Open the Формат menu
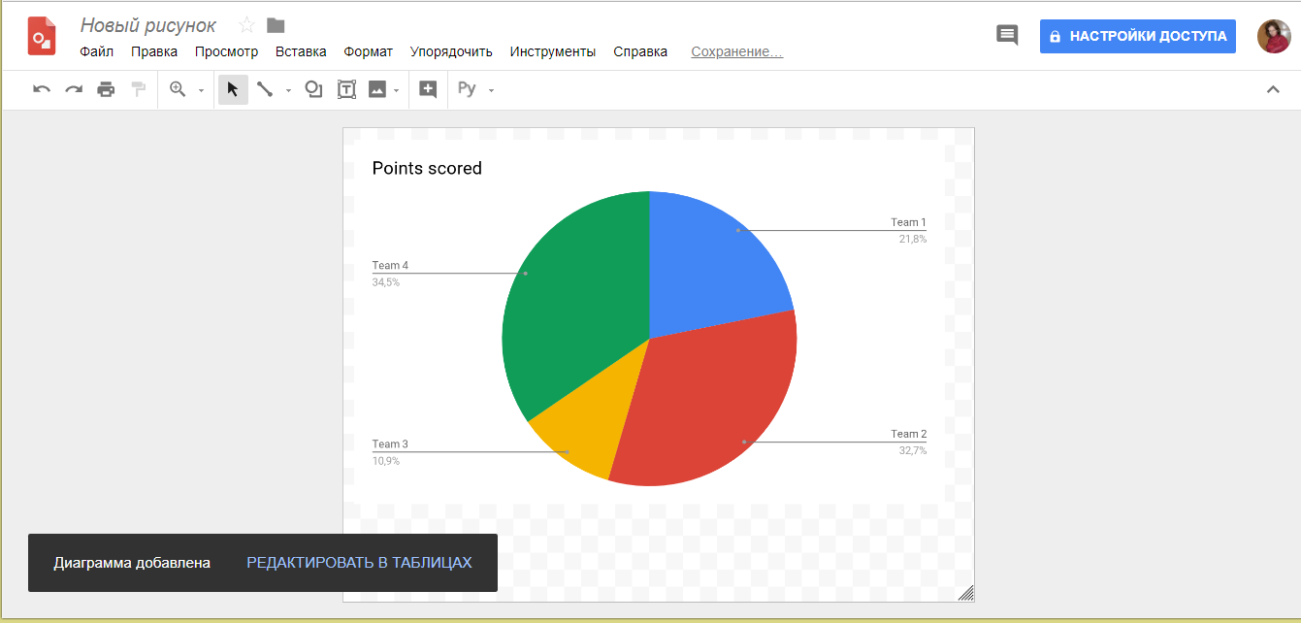Image resolution: width=1301 pixels, height=623 pixels. coord(368,52)
